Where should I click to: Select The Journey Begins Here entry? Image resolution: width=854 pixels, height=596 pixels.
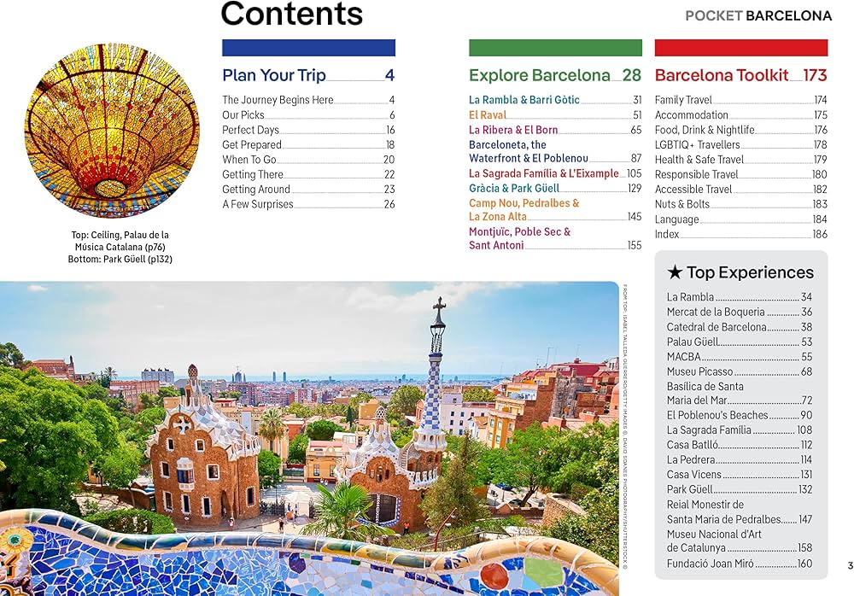click(x=278, y=100)
